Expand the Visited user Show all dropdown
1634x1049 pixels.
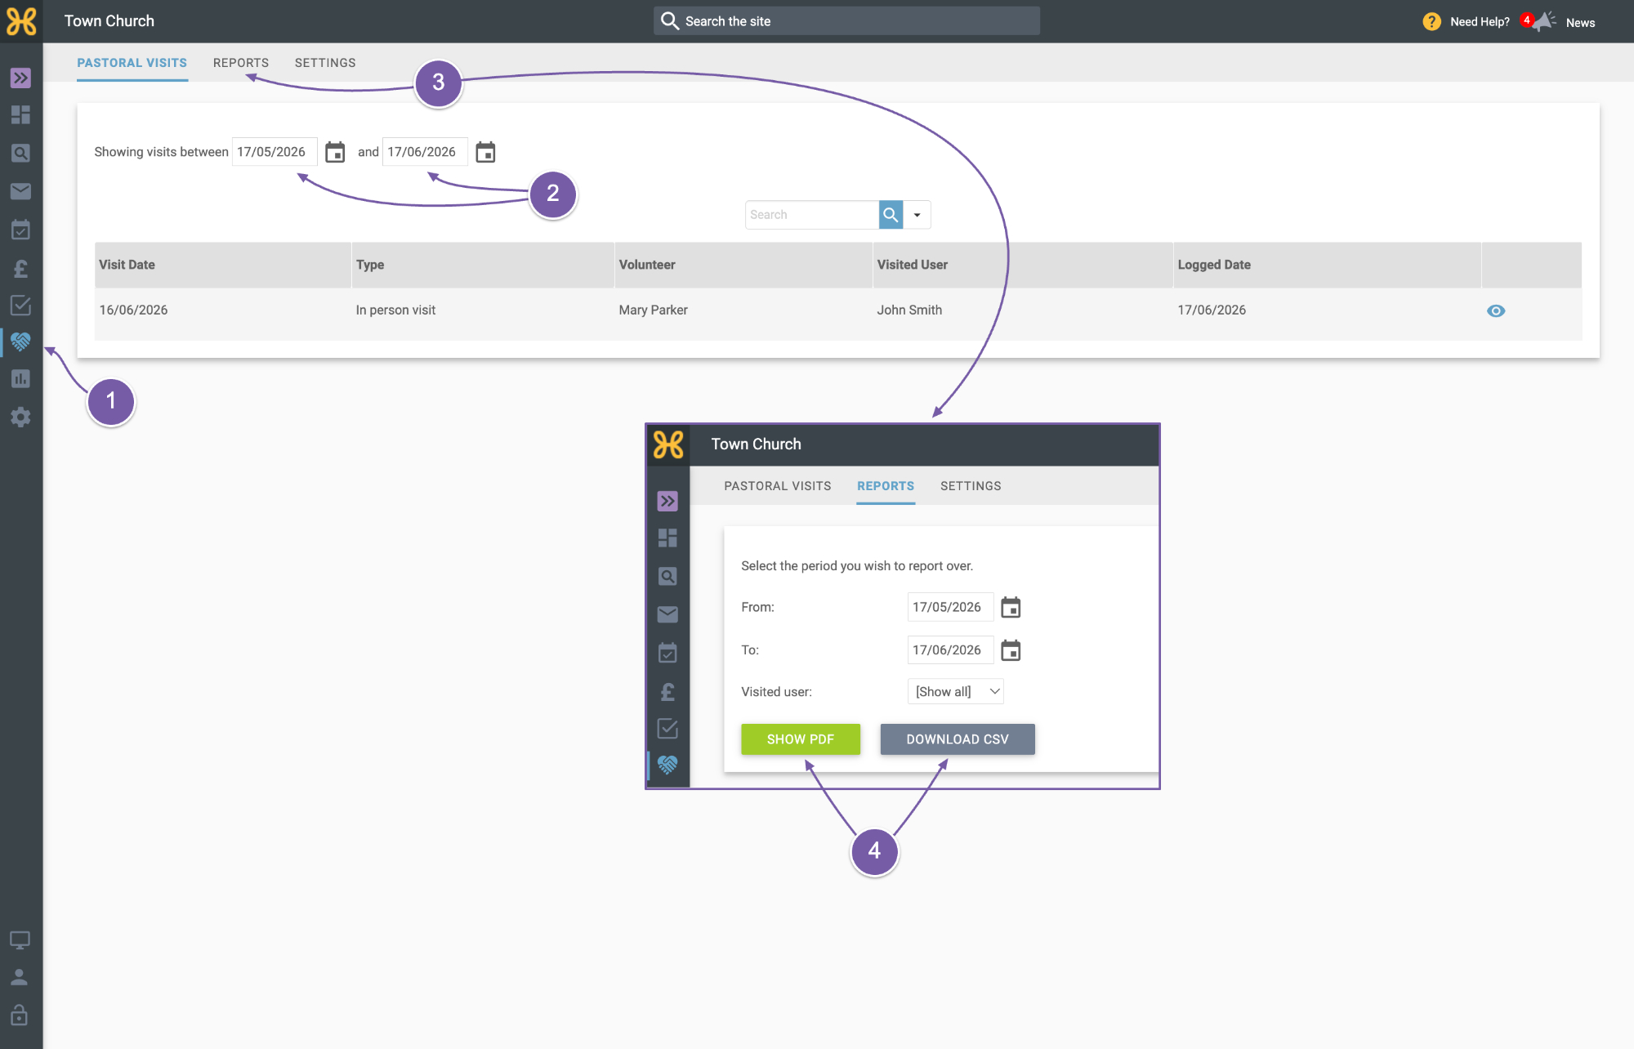pos(955,691)
